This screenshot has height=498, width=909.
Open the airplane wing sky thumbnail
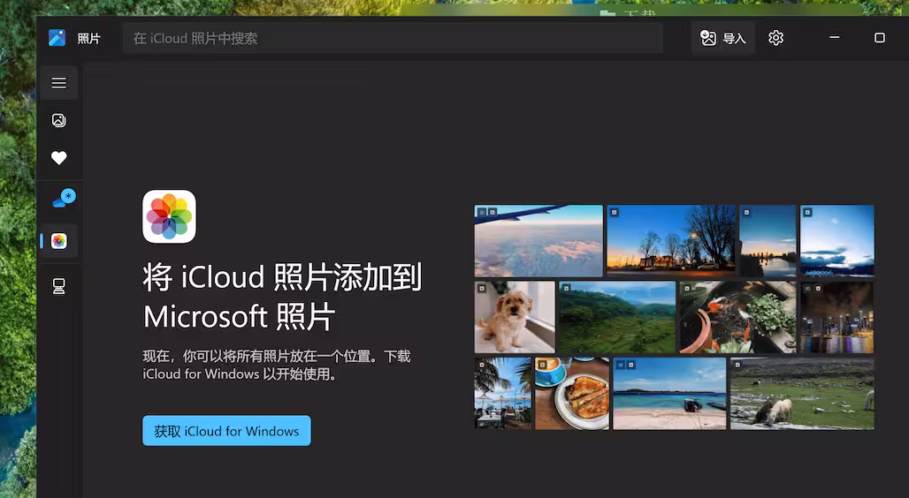point(539,241)
